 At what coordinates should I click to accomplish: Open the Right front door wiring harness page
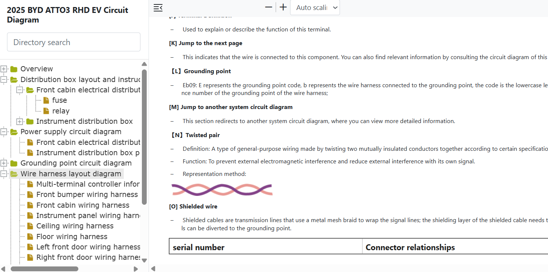tap(88, 257)
